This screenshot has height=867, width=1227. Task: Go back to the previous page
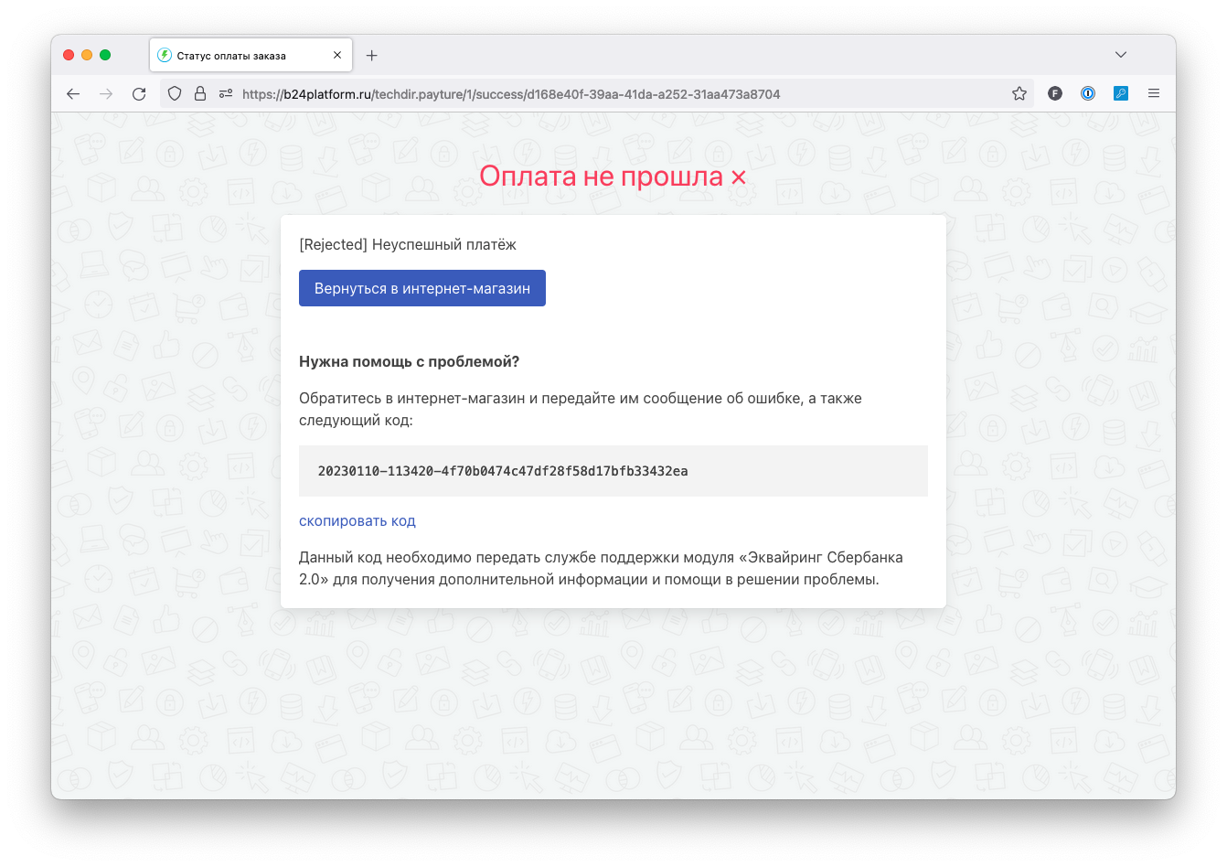(x=73, y=93)
